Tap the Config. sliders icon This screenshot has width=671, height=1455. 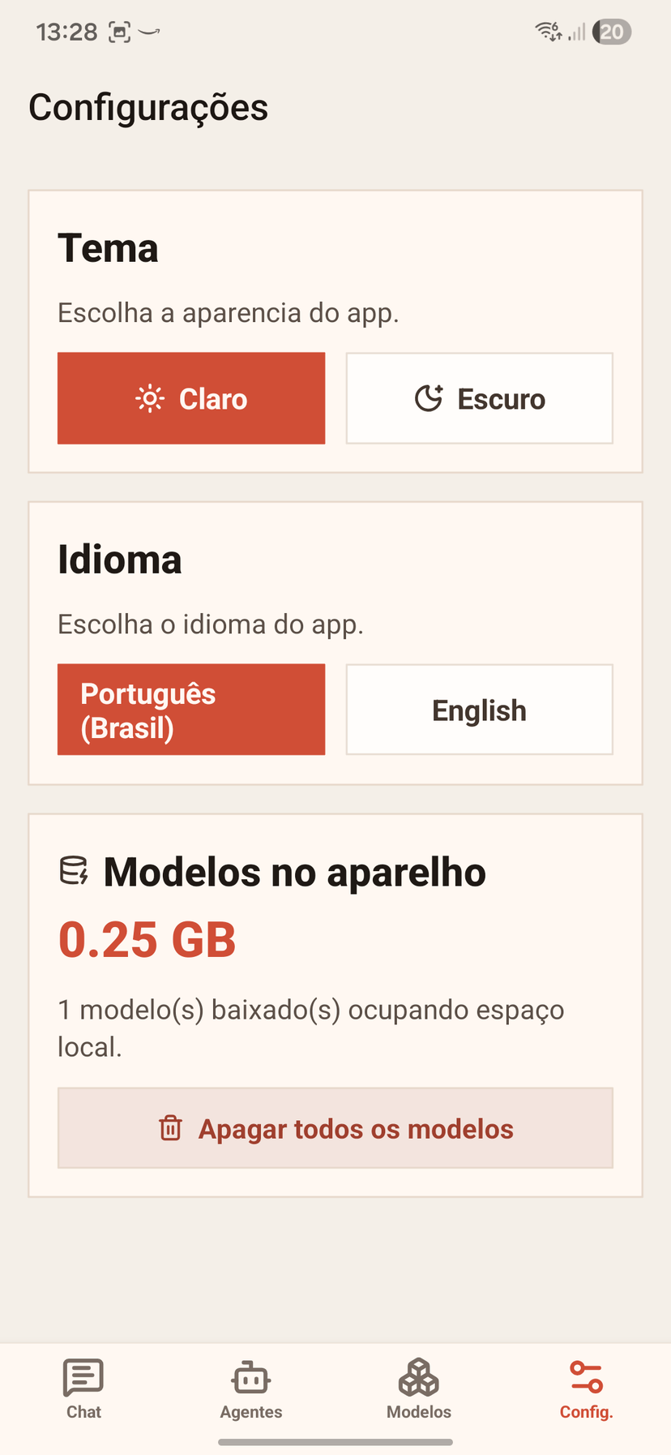586,1377
